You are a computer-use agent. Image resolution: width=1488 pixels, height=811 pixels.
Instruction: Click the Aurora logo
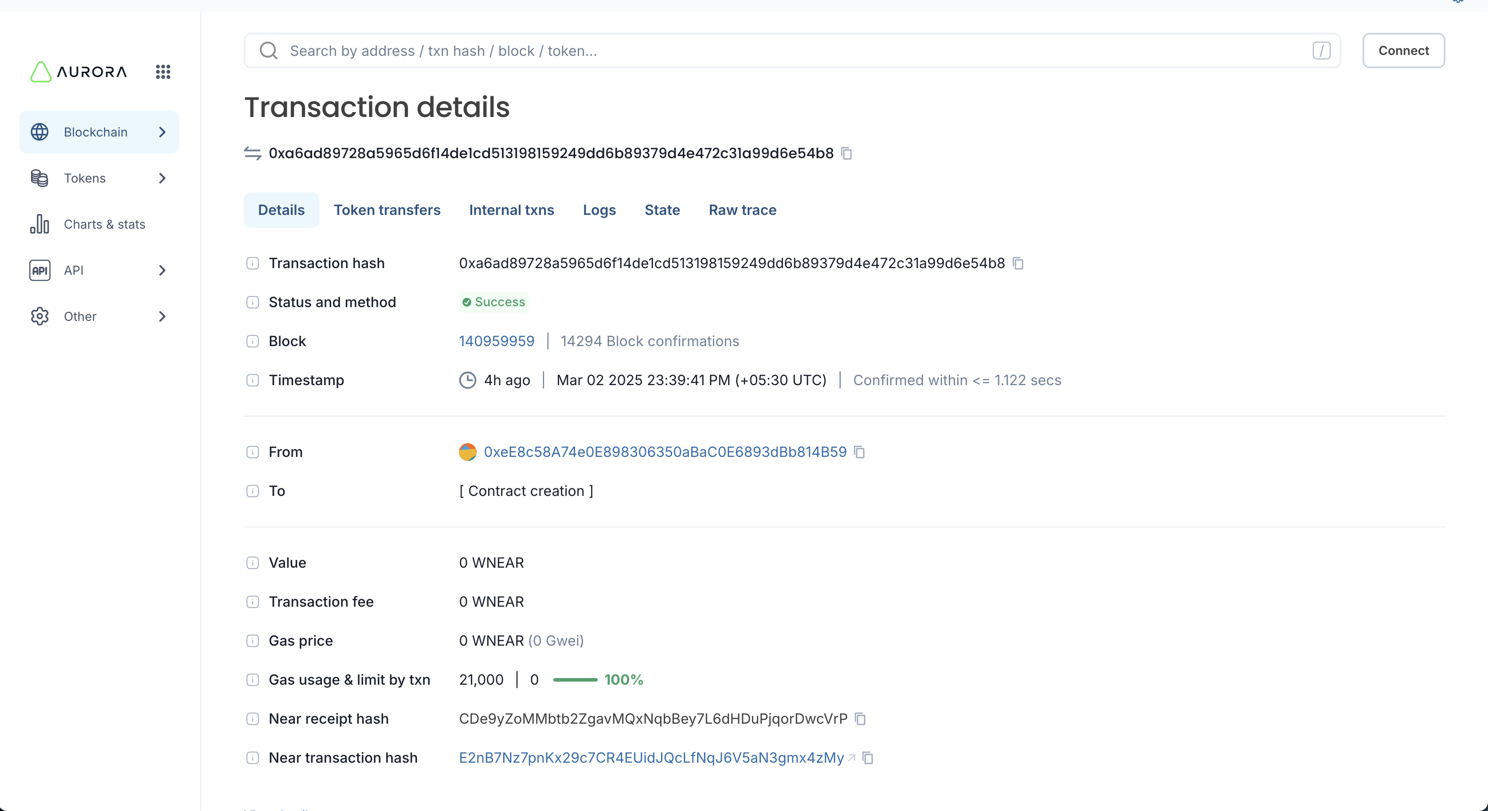click(78, 72)
